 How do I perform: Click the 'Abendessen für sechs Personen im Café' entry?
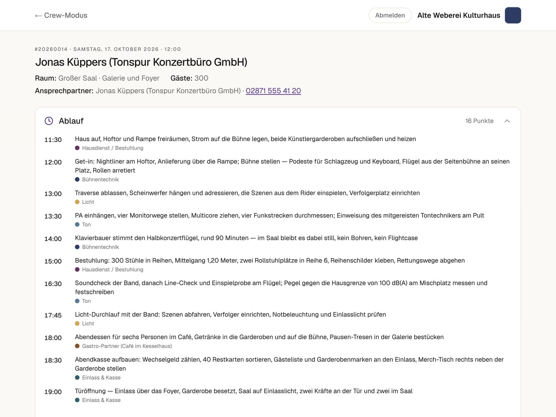259,337
